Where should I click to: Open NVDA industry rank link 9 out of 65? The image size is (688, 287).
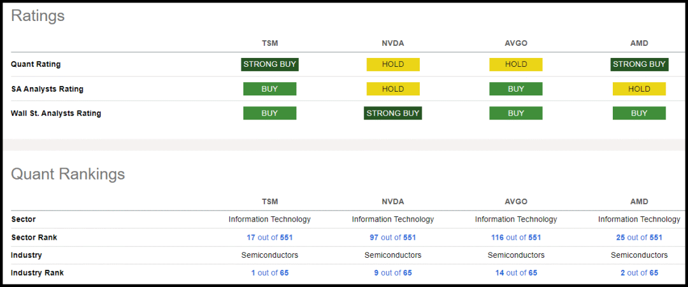click(393, 273)
